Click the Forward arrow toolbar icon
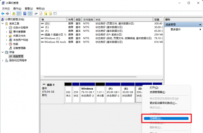The height and width of the screenshot is (133, 203). (x=7, y=13)
